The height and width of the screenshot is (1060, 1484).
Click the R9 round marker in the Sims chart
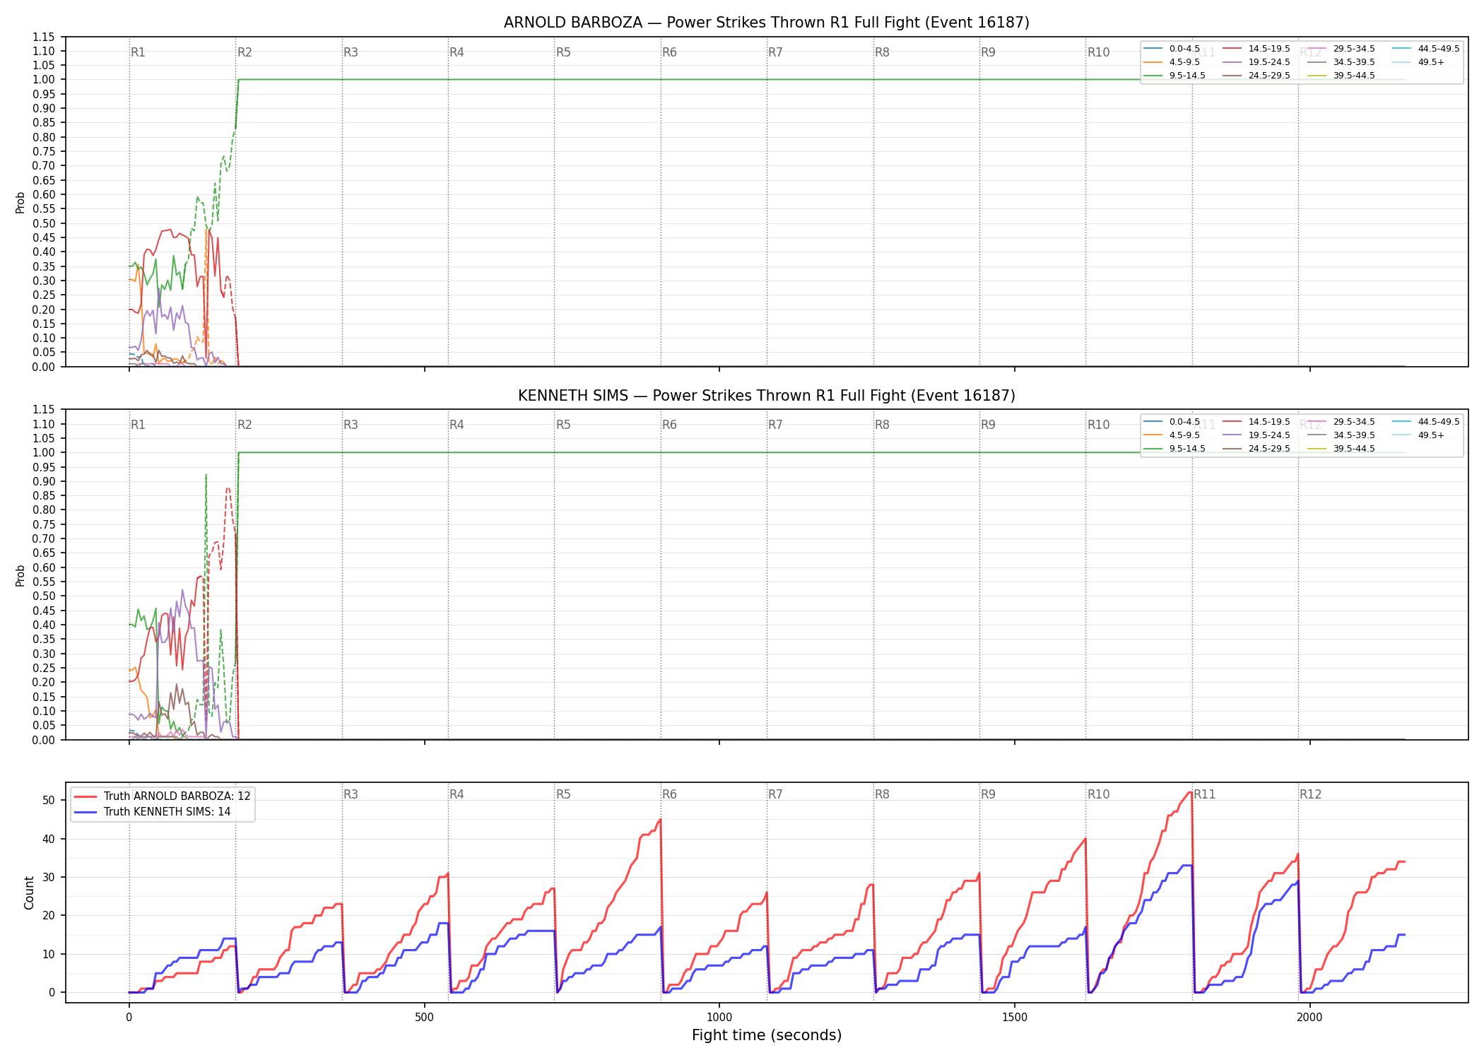click(988, 425)
